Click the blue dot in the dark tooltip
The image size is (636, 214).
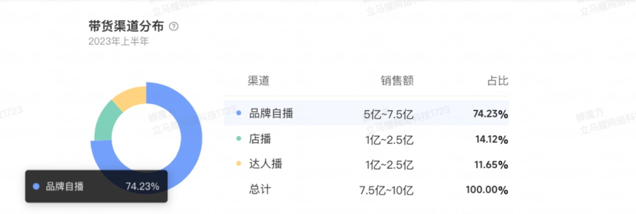(36, 186)
